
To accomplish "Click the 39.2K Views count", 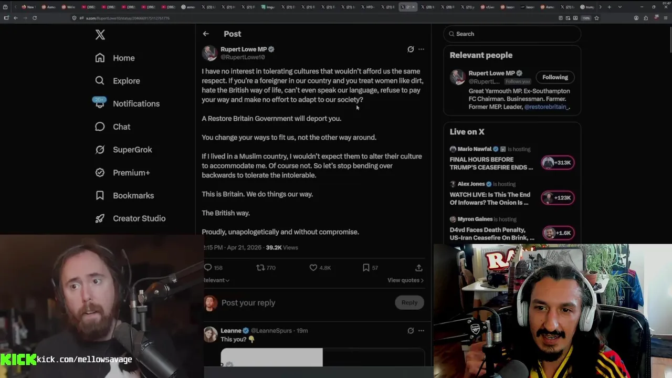I will (x=282, y=247).
